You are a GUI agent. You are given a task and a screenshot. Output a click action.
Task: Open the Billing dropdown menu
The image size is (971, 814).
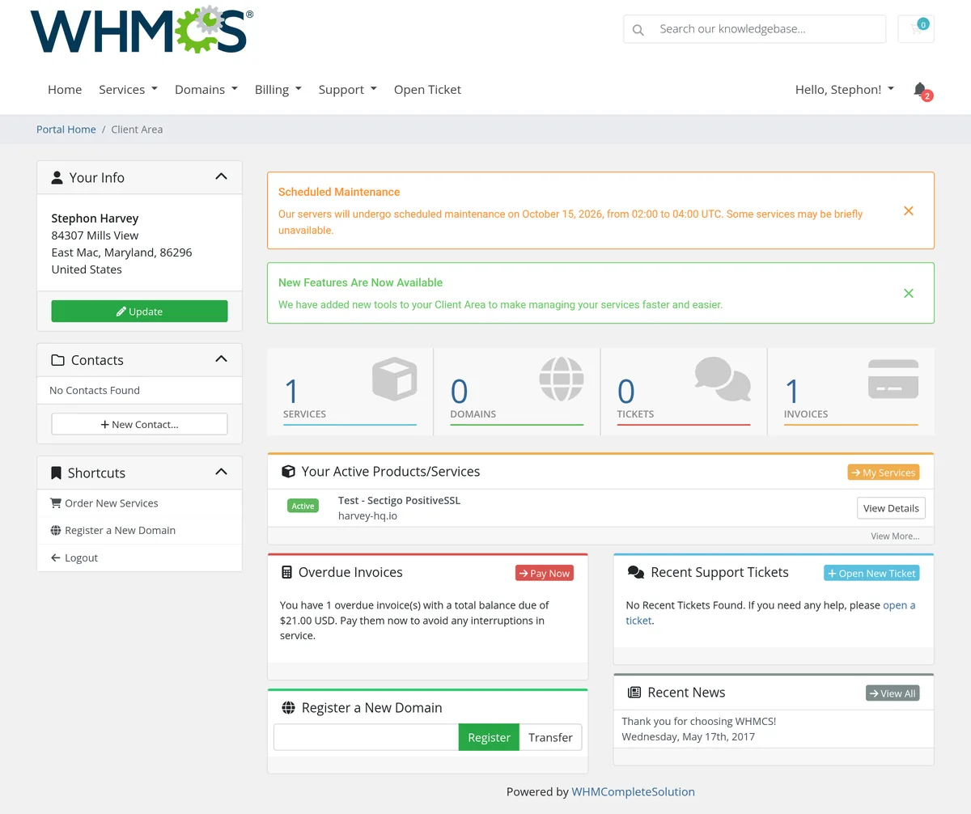point(278,90)
